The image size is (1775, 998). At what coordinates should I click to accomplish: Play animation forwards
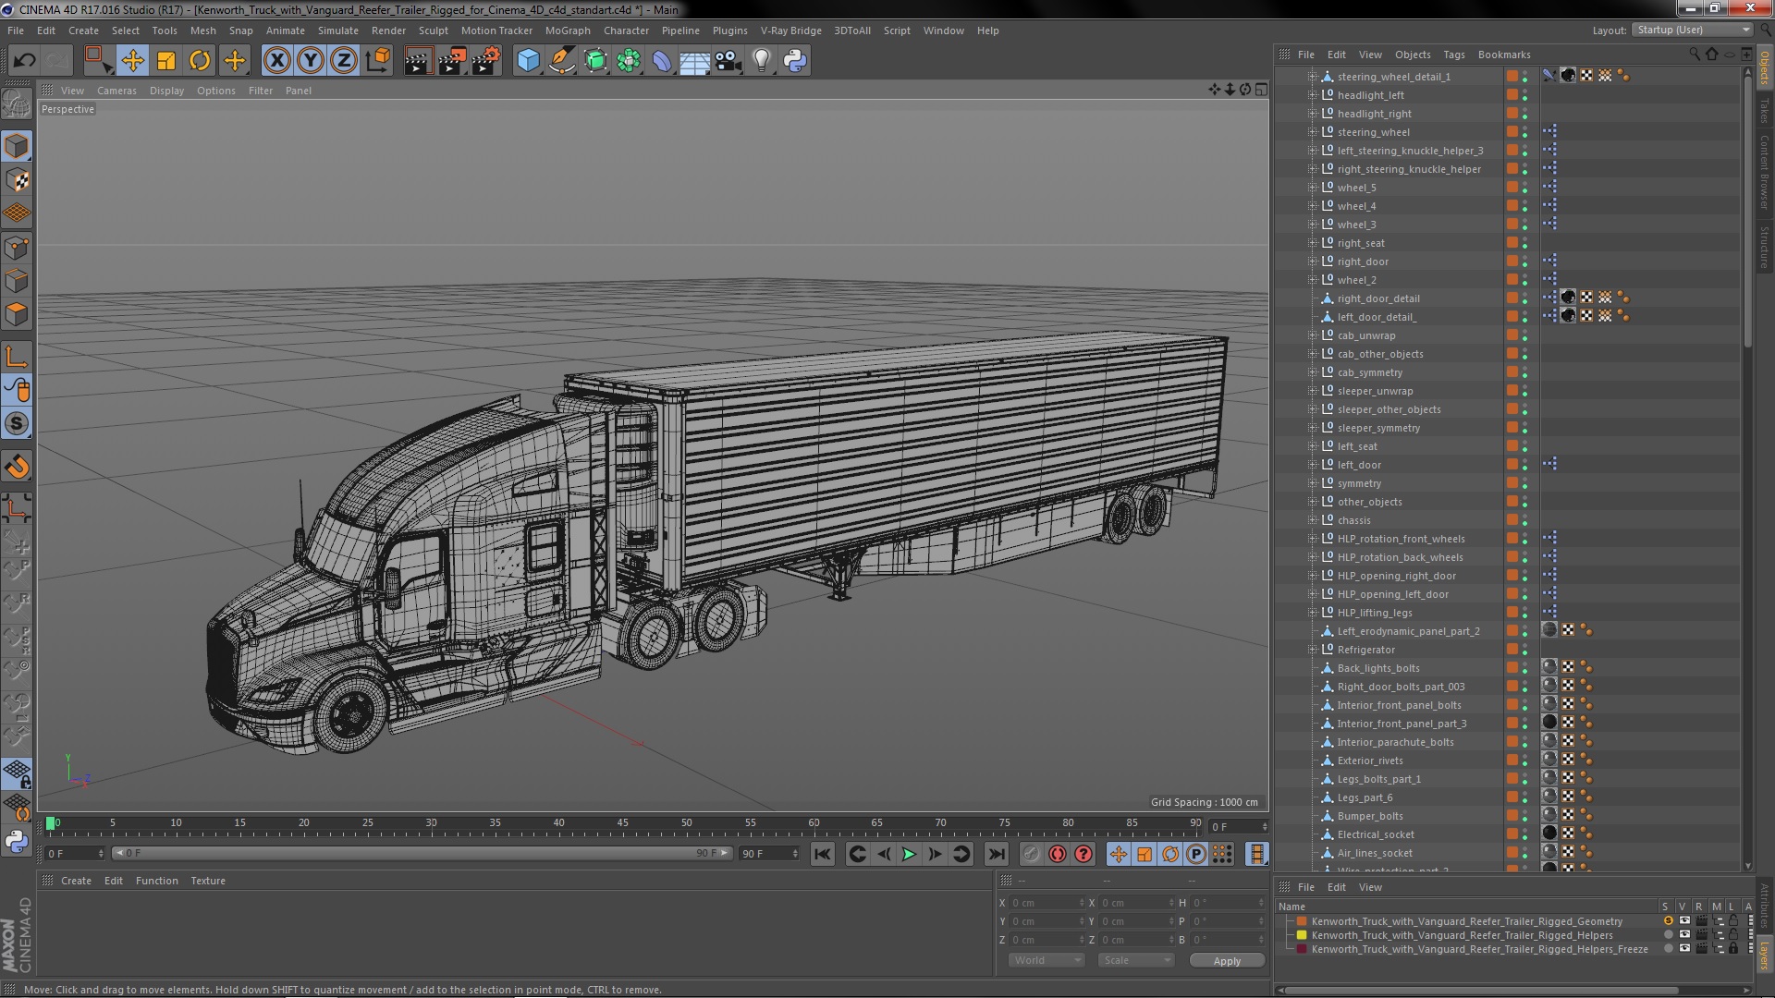click(x=909, y=854)
